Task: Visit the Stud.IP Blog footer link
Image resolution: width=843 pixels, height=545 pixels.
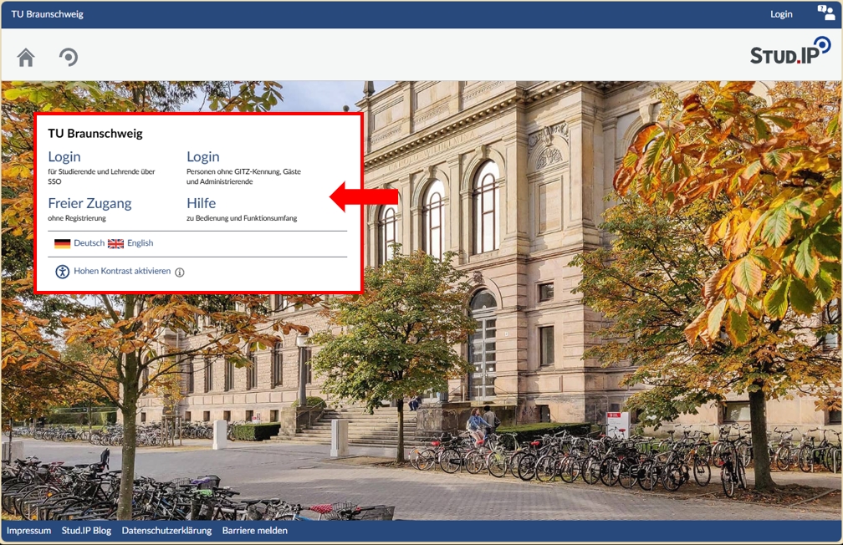Action: point(87,531)
